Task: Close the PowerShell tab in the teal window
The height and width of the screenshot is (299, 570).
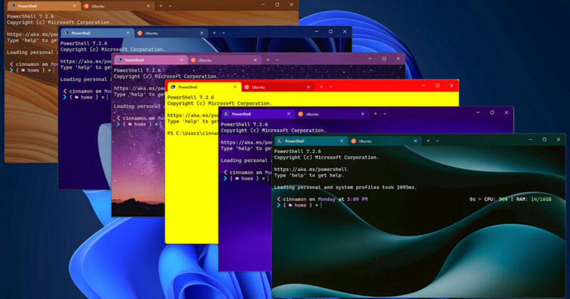Action: click(x=341, y=141)
